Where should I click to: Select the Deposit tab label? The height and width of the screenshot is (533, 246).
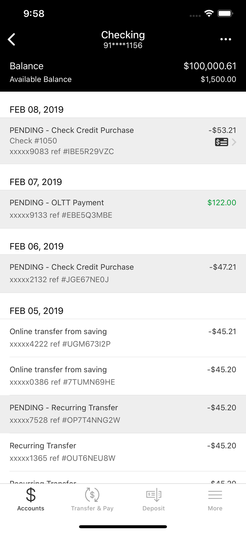click(x=154, y=508)
